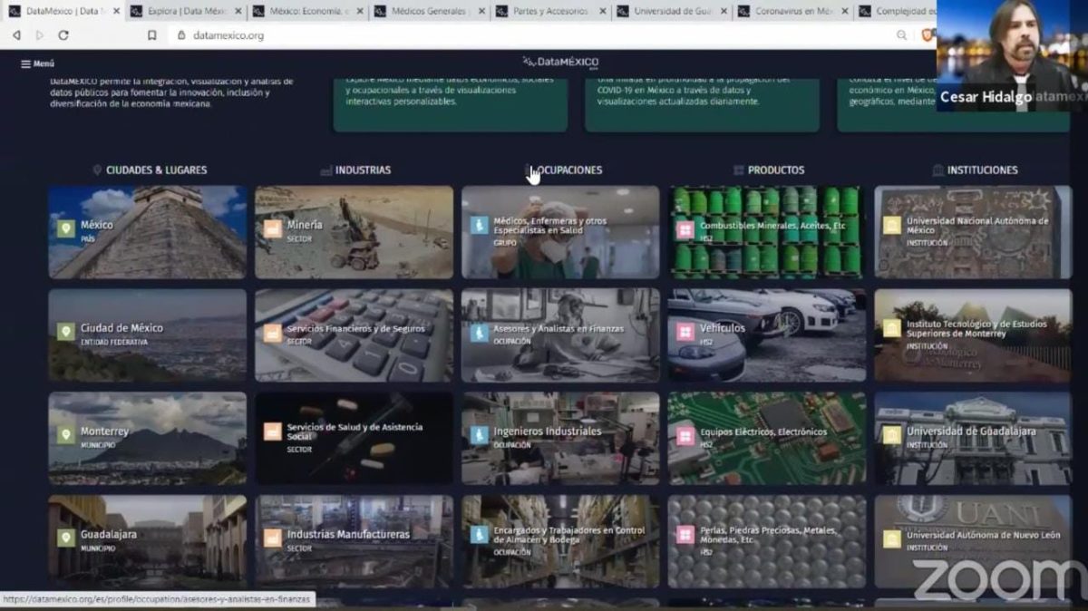Open the Minería sector tile

coord(354,232)
